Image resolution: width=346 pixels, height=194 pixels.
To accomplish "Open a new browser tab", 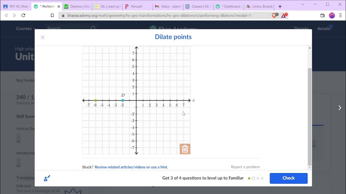I will 280,6.
